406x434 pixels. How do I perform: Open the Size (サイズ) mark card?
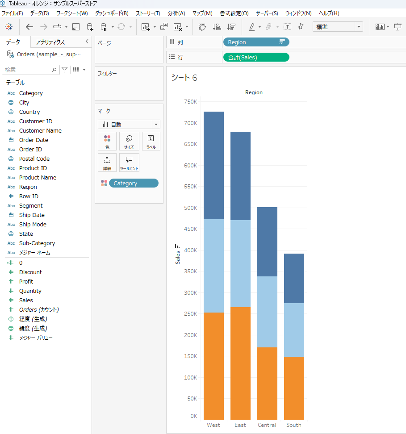pyautogui.click(x=129, y=141)
